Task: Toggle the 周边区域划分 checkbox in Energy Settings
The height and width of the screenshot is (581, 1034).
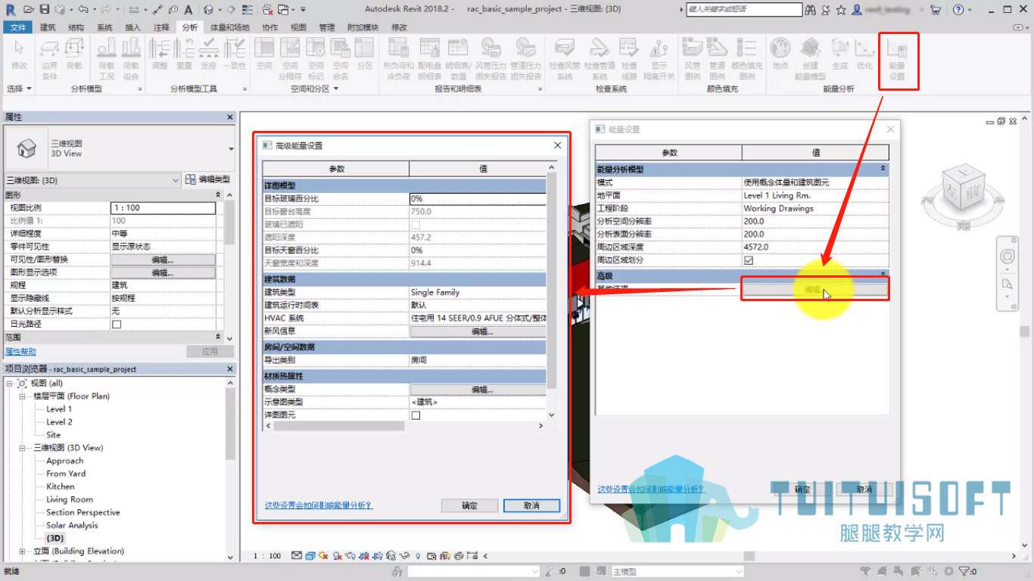Action: pos(749,260)
